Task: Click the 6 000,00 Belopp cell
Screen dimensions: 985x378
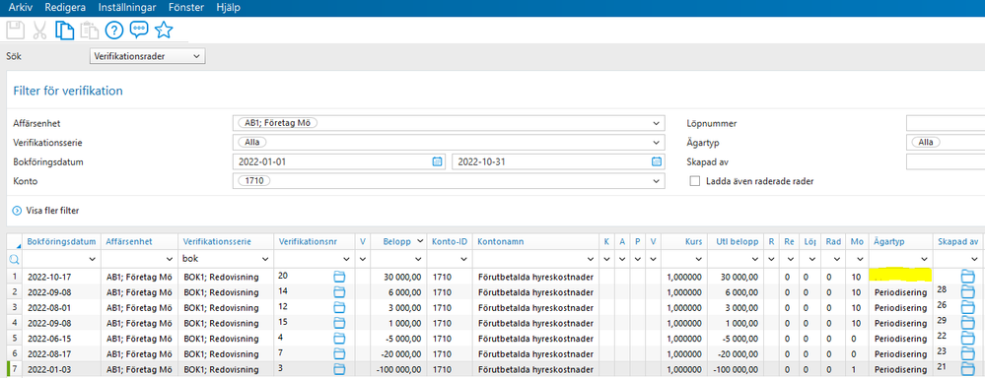Action: click(399, 291)
